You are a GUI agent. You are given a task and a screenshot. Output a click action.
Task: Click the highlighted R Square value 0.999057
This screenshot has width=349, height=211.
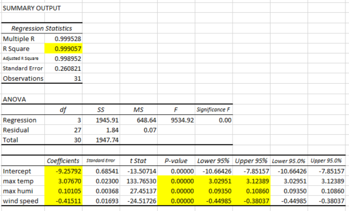point(68,49)
